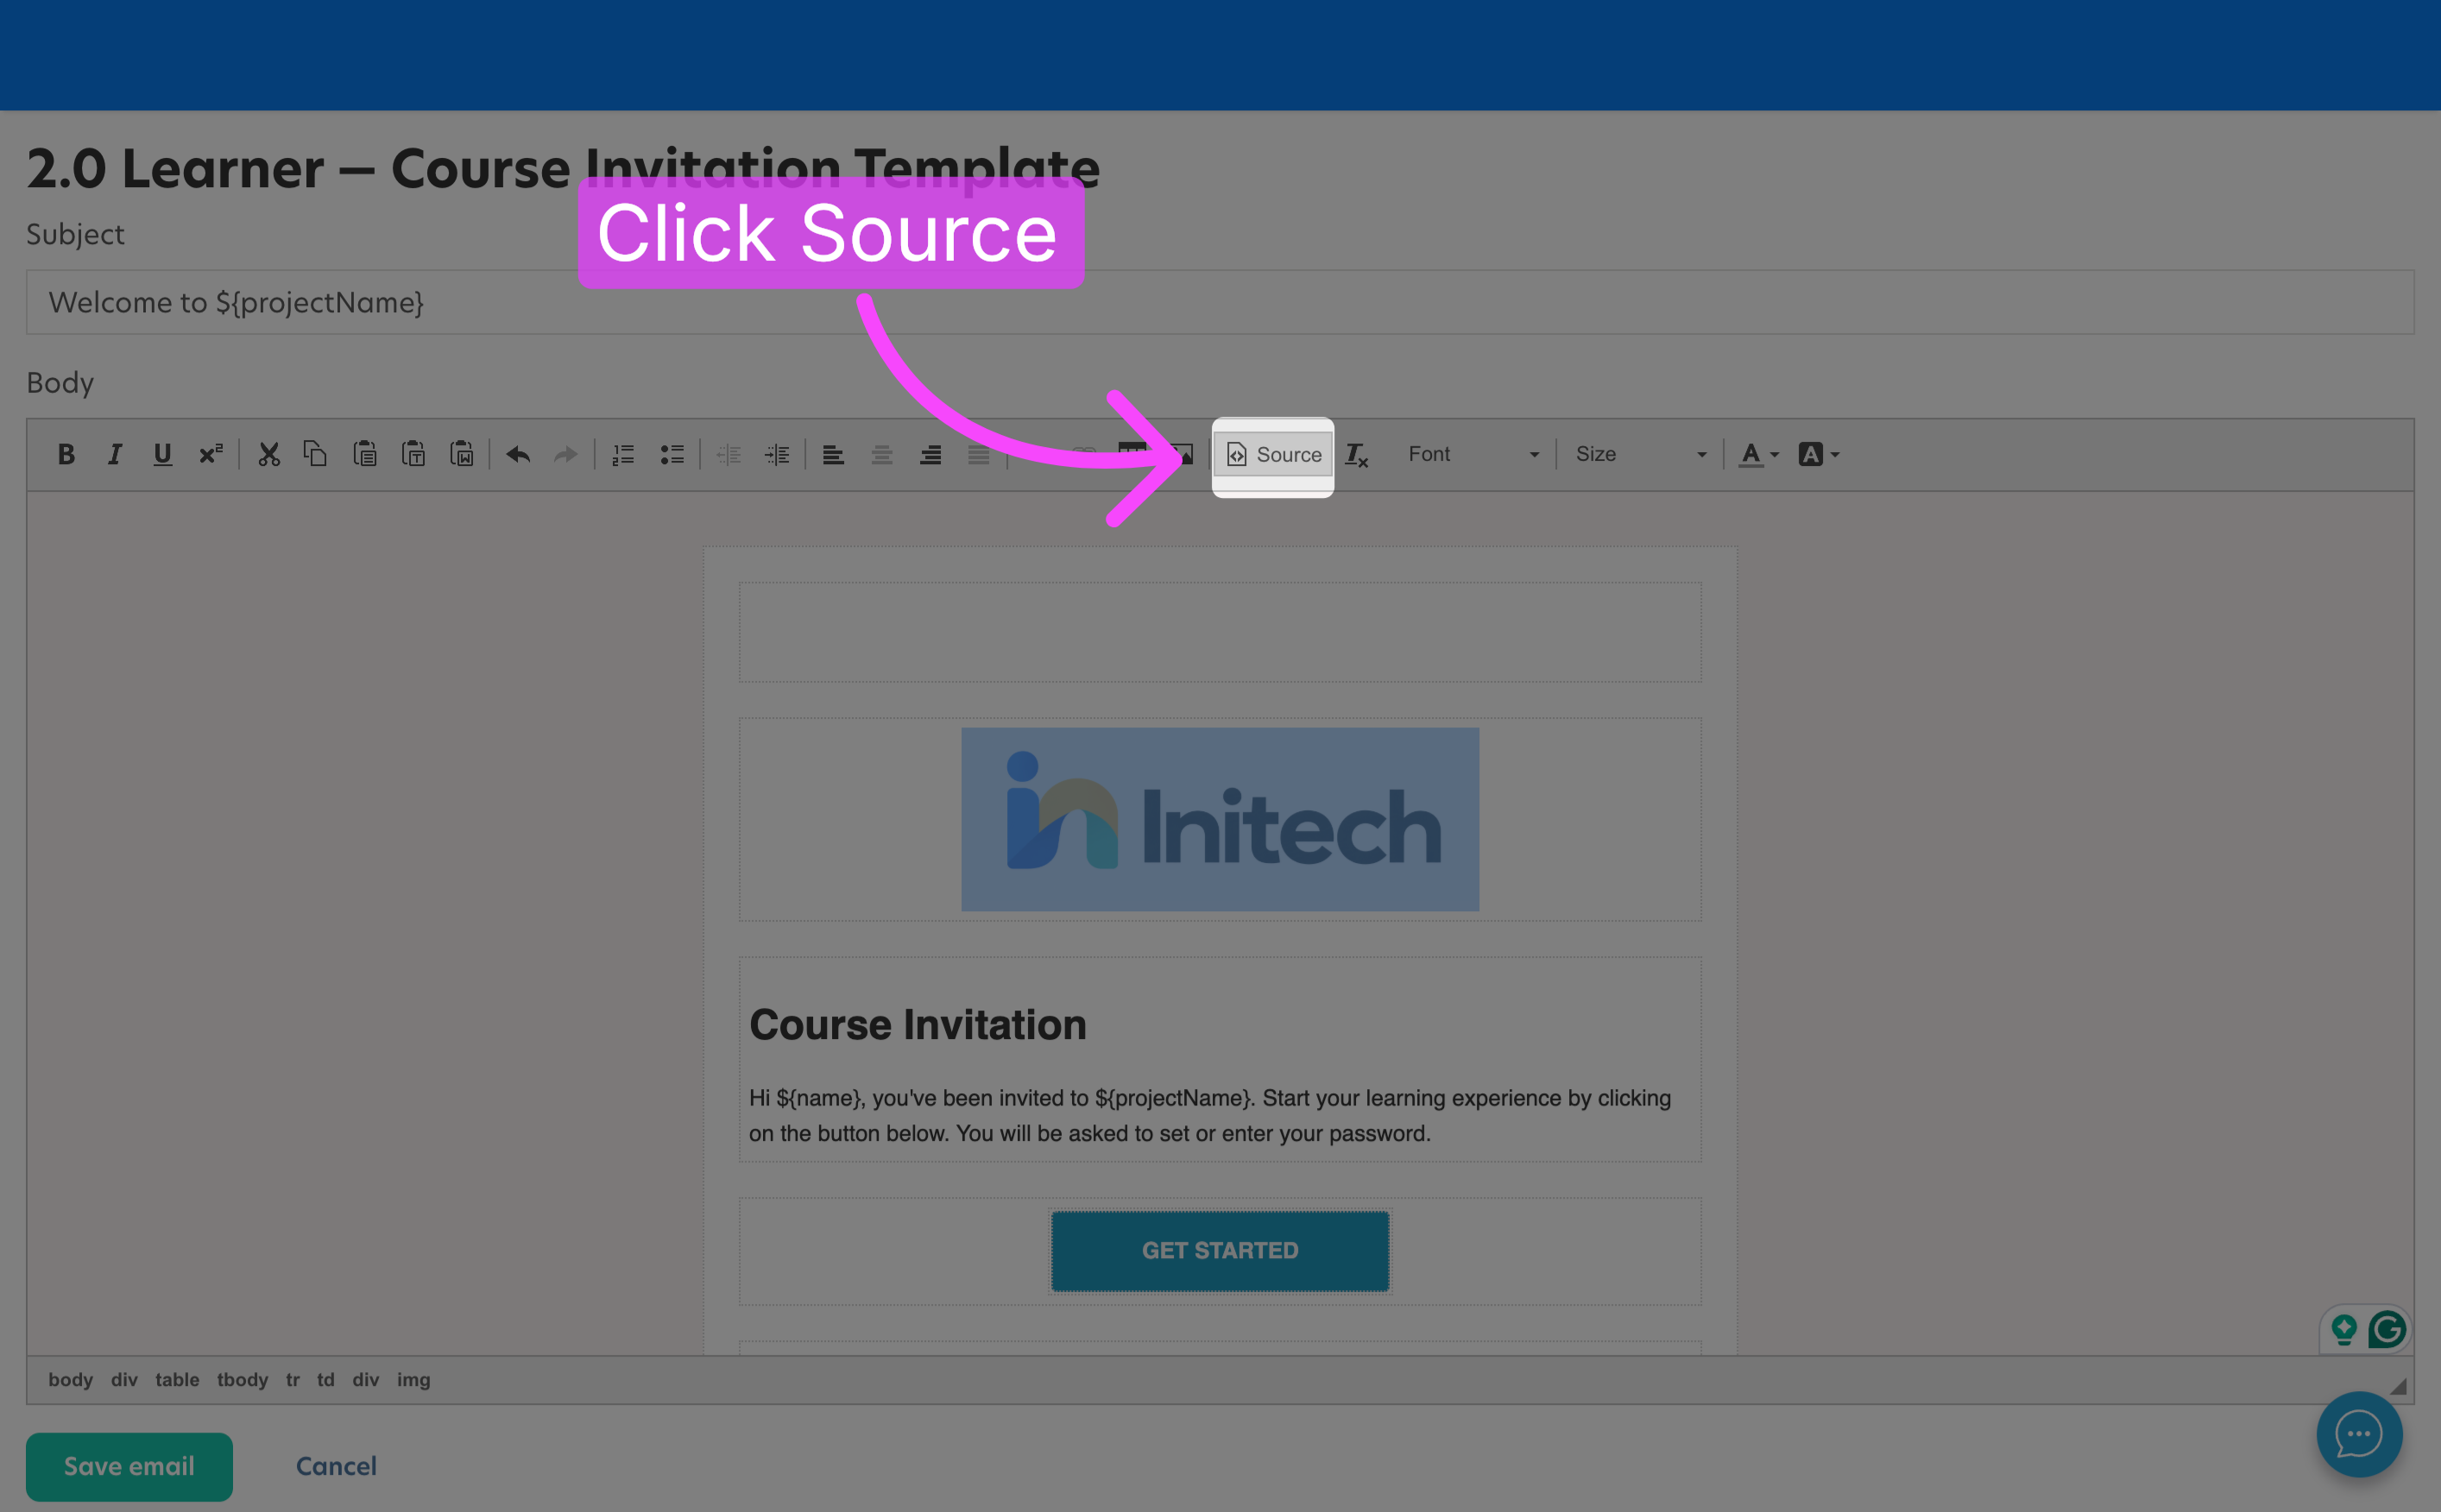Select body in the elements path
2441x1512 pixels.
[x=70, y=1380]
